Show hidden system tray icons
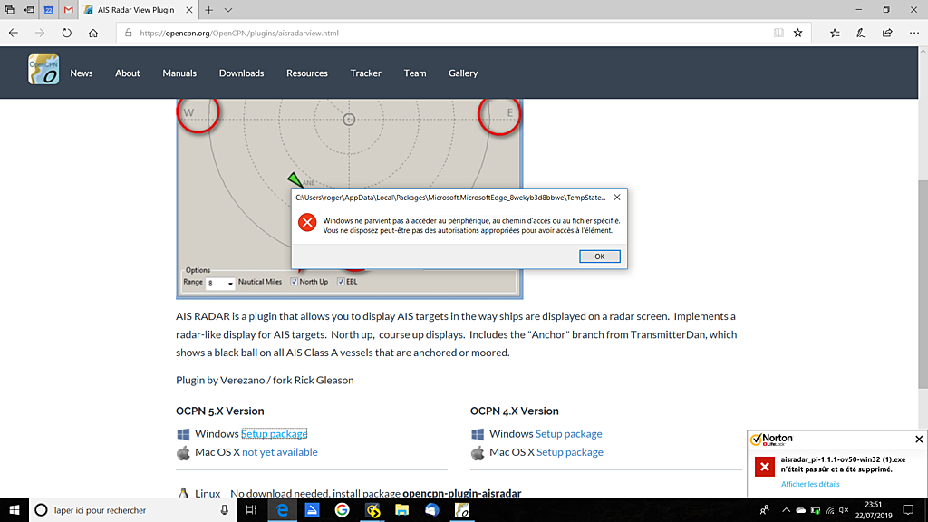This screenshot has height=522, width=928. [786, 509]
